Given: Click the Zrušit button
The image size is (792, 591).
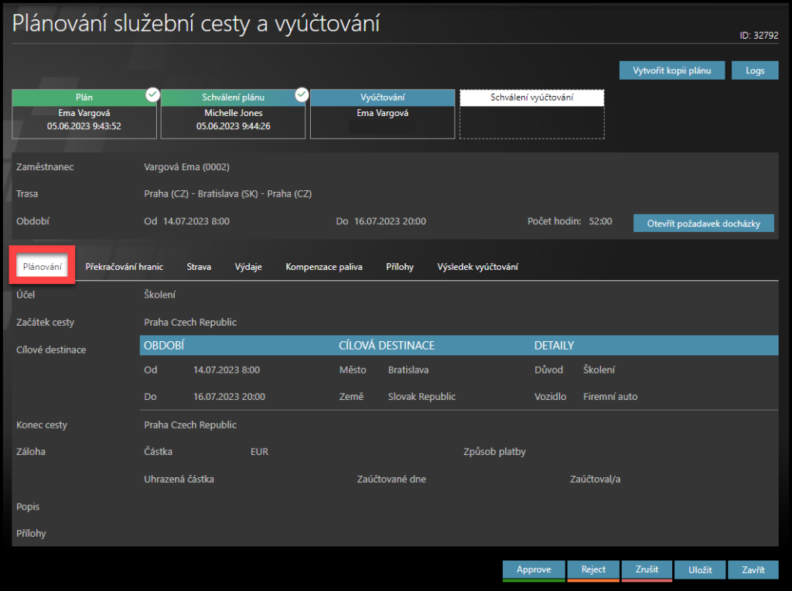Looking at the screenshot, I should coord(647,569).
